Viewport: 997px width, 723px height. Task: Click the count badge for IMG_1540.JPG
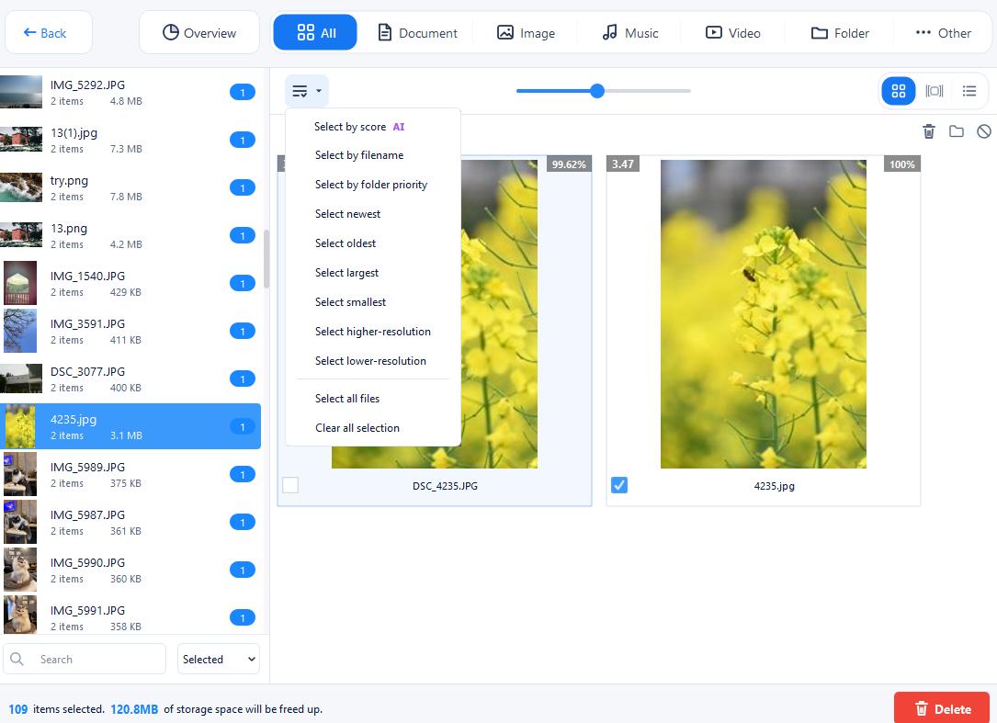tap(243, 283)
